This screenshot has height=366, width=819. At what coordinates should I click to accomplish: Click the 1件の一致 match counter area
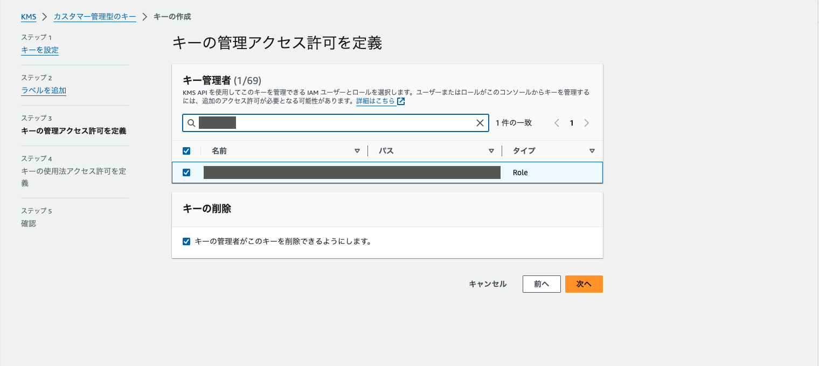point(513,122)
